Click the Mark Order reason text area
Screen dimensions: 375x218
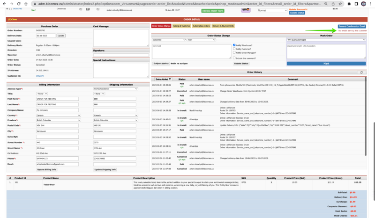click(x=326, y=51)
